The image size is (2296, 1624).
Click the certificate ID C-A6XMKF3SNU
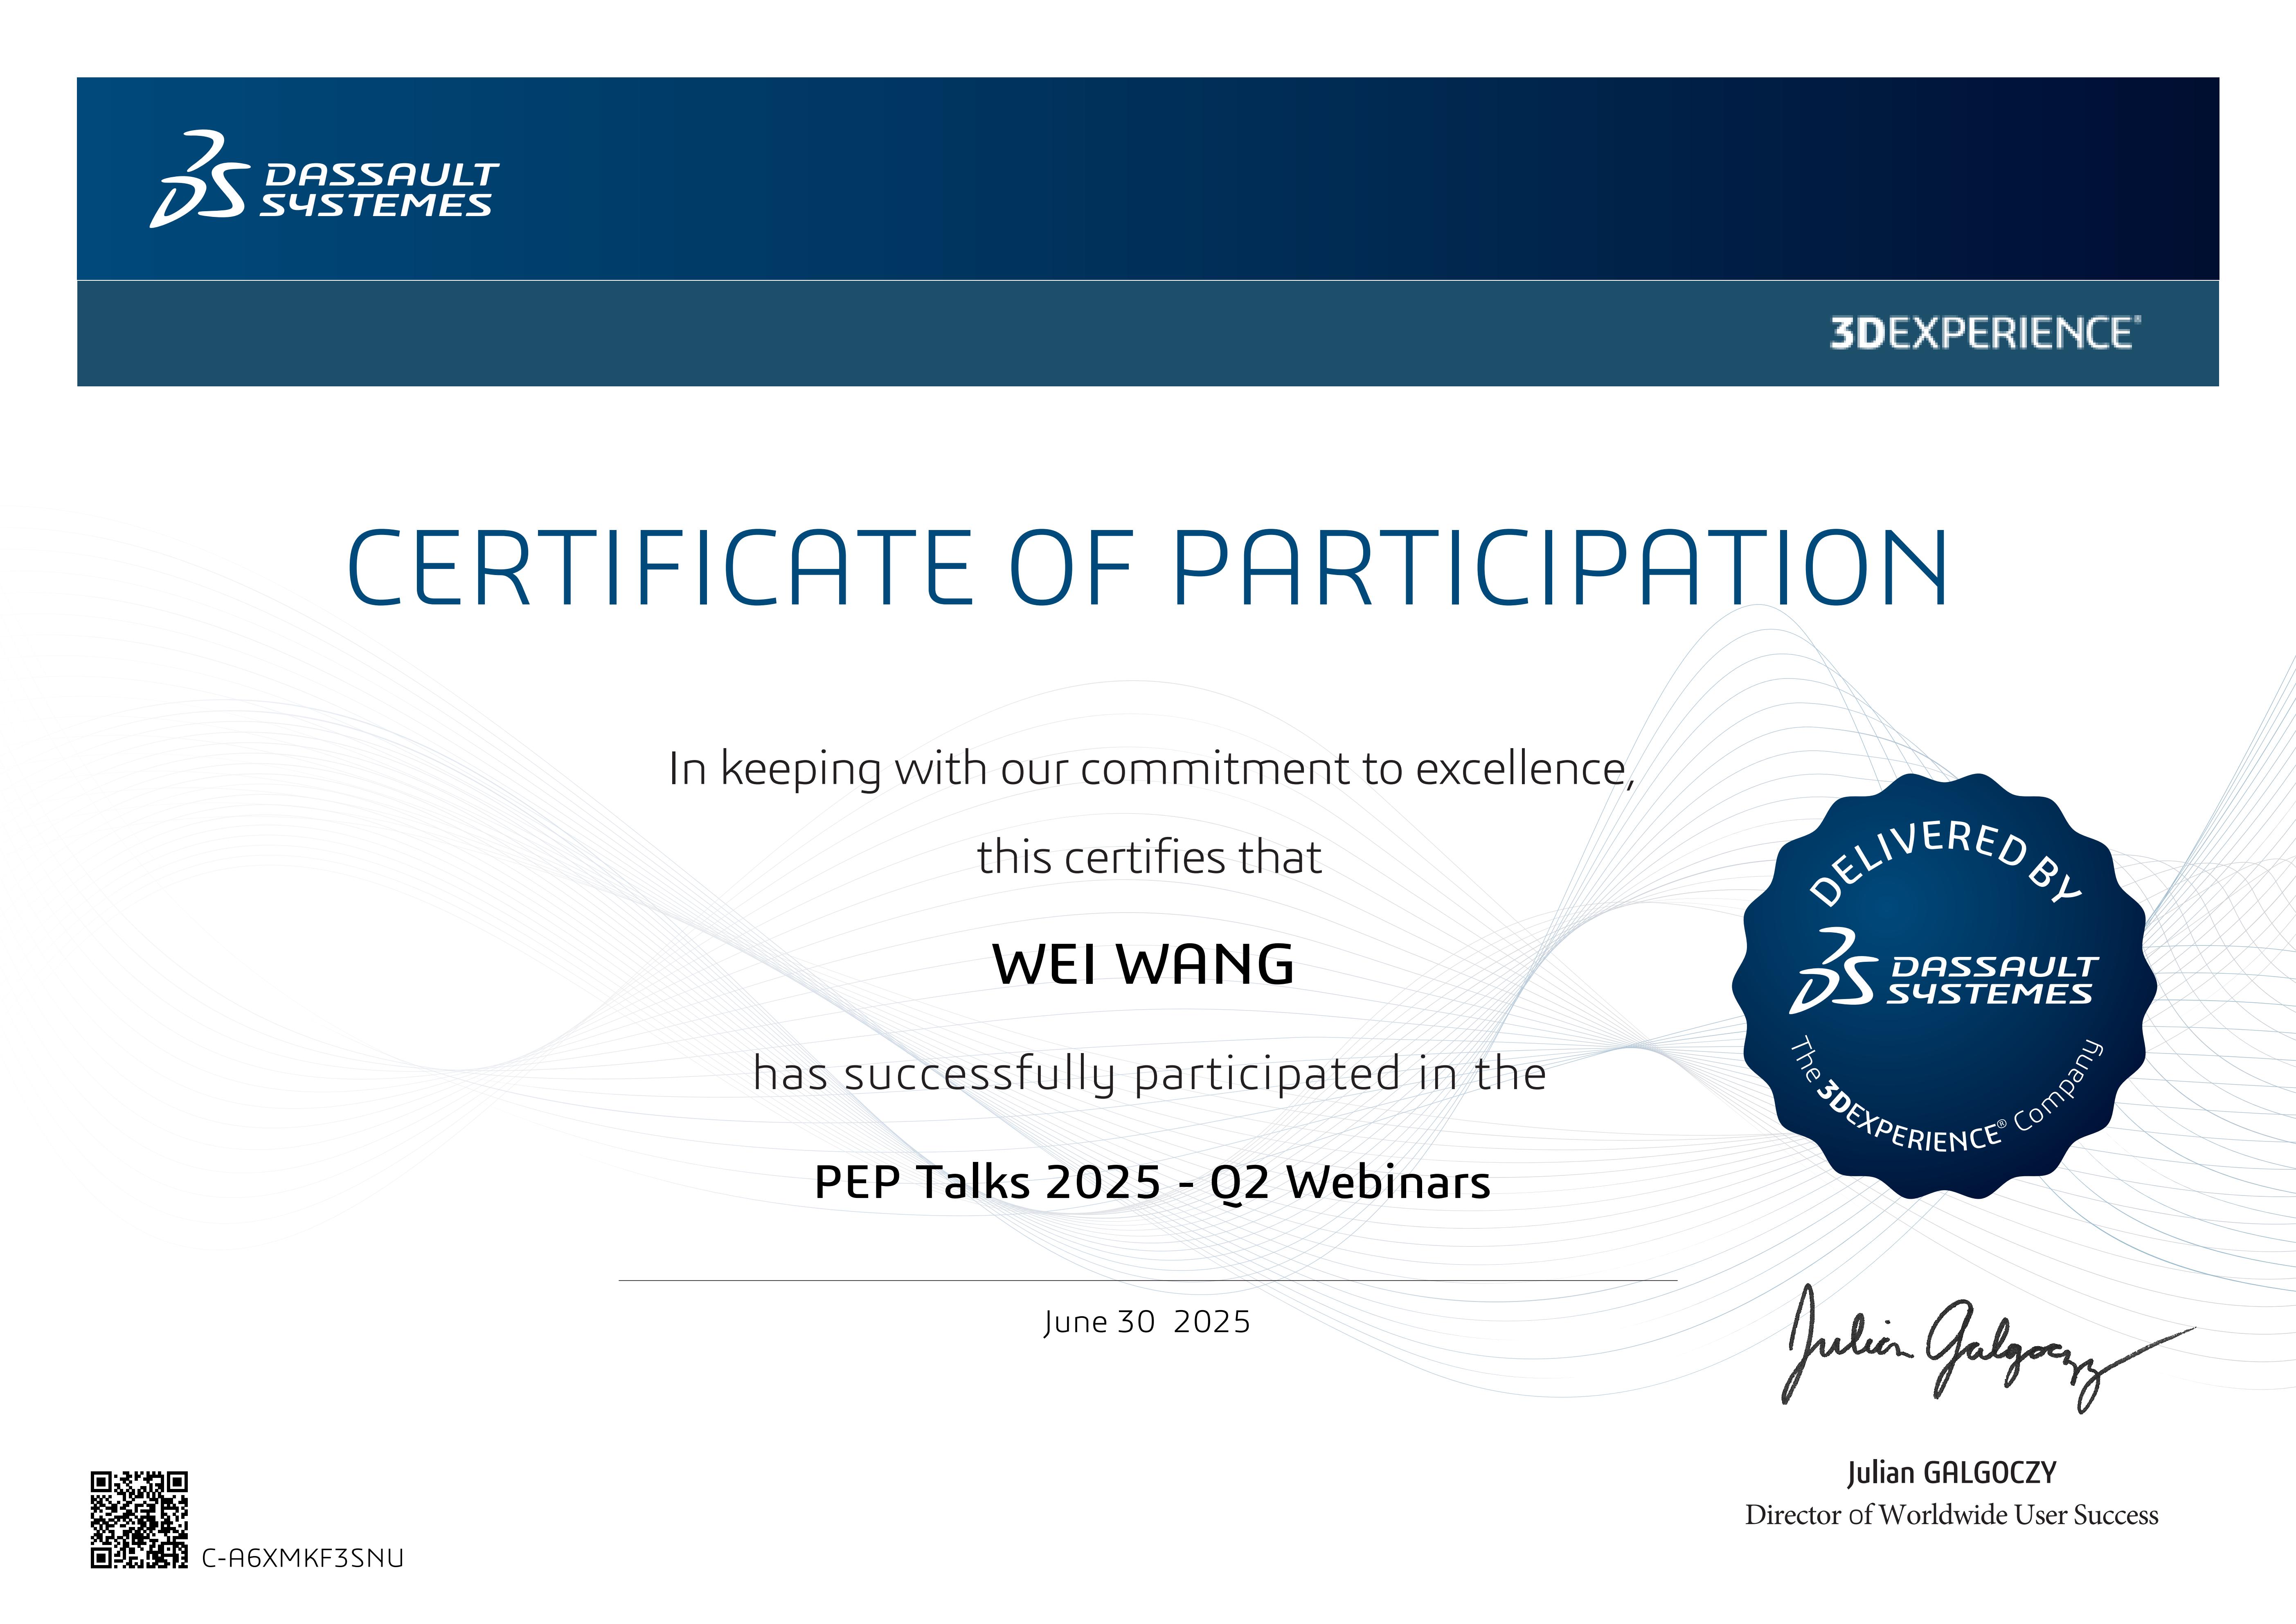(303, 1558)
